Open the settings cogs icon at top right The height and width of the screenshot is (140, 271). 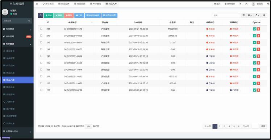coord(268,4)
